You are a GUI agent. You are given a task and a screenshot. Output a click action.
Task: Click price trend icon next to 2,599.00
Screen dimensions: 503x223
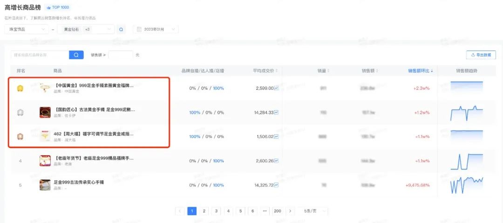tap(276, 88)
